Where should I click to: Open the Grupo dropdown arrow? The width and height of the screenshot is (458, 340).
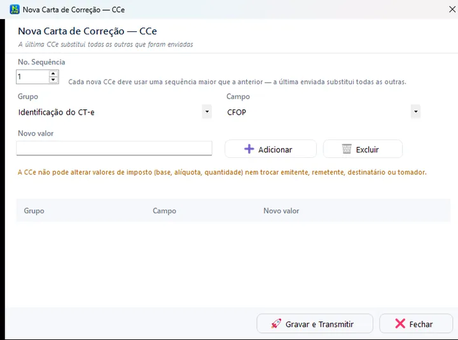tap(207, 111)
